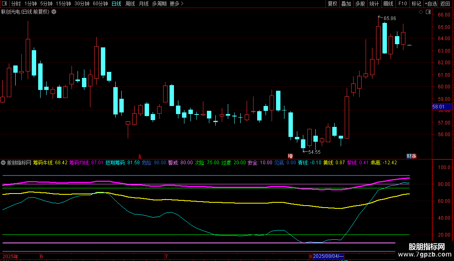Image resolution: width=454 pixels, height=261 pixels.
Task: Switch to the 60分钟 period tab
Action: pyautogui.click(x=100, y=4)
